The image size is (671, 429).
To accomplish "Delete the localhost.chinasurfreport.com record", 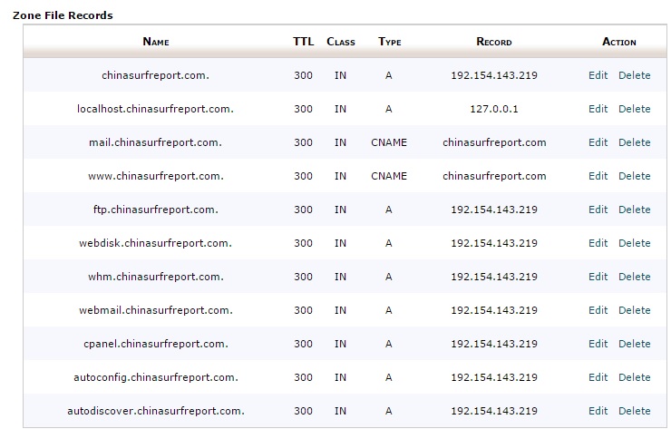I will click(634, 109).
